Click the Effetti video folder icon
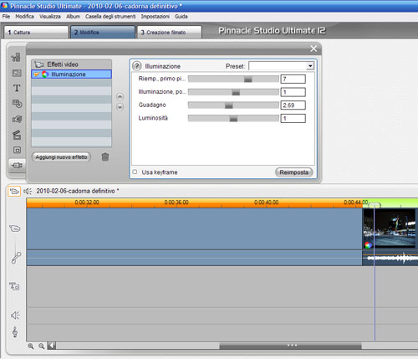 (x=39, y=64)
